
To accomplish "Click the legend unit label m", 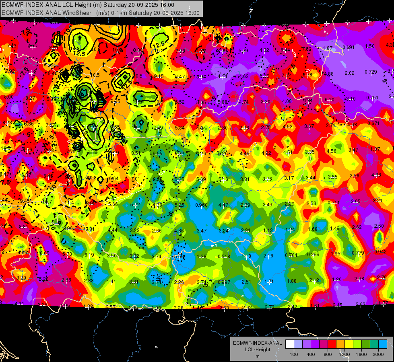I will click(257, 356).
